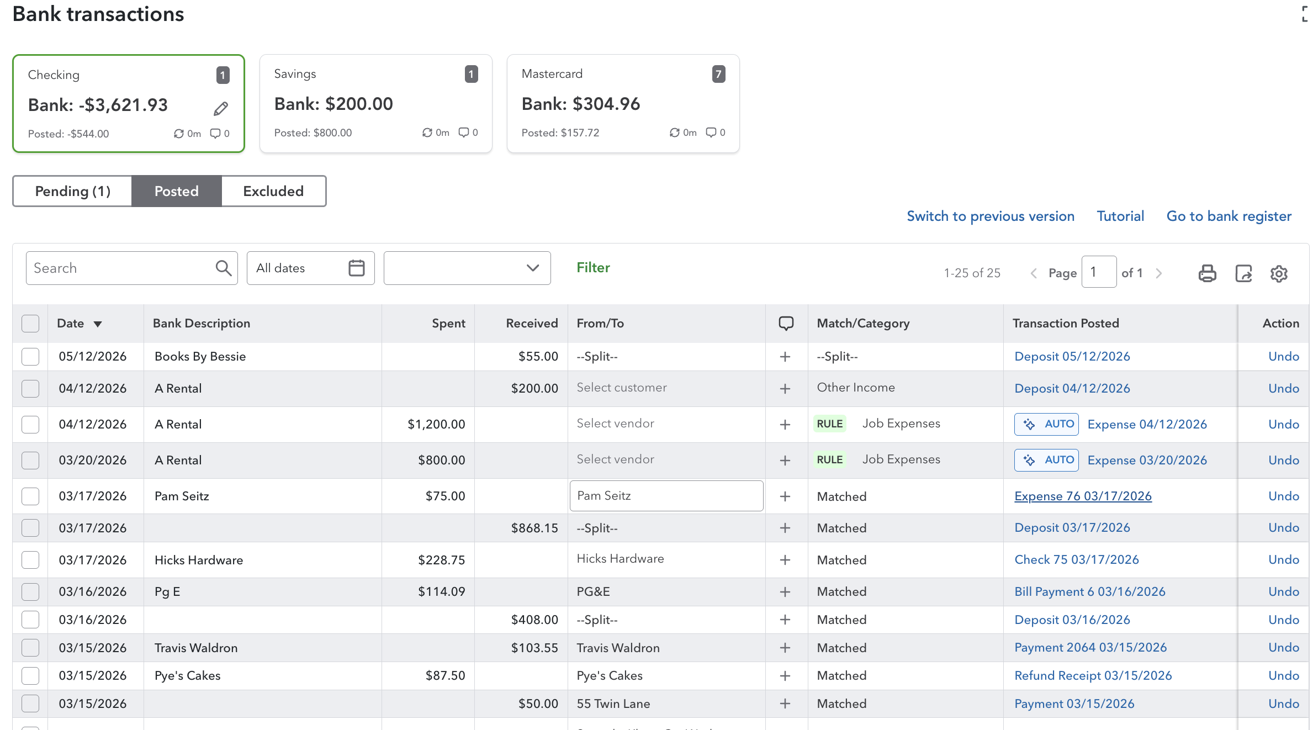Open the All dates dropdown
1313x730 pixels.
[x=310, y=268]
